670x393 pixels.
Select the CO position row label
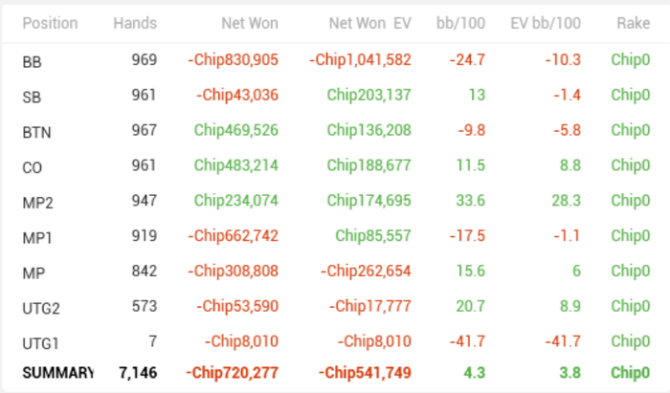tap(33, 166)
